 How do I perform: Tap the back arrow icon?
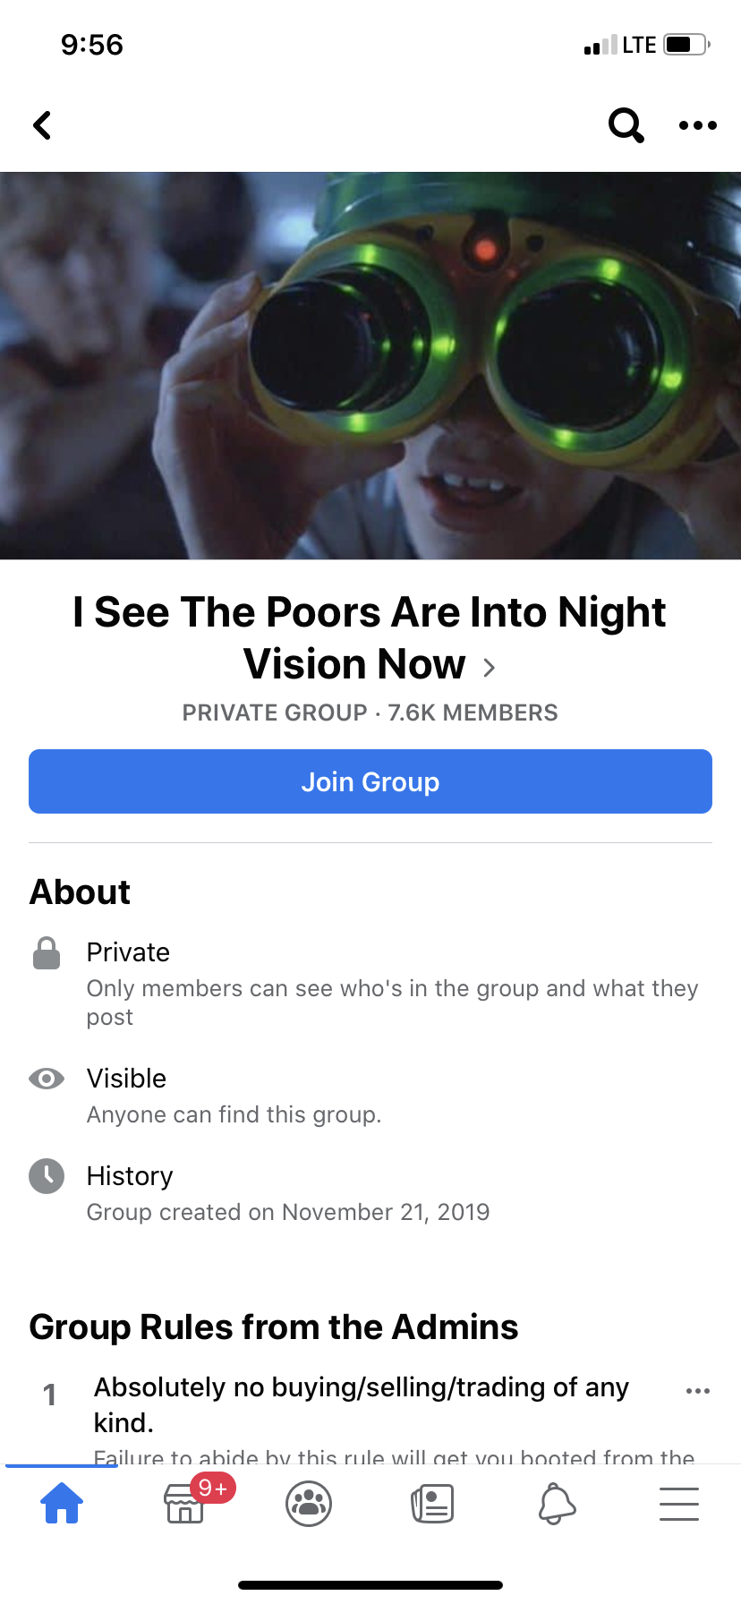point(42,125)
